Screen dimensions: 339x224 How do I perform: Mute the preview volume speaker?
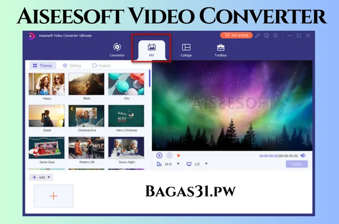click(303, 156)
